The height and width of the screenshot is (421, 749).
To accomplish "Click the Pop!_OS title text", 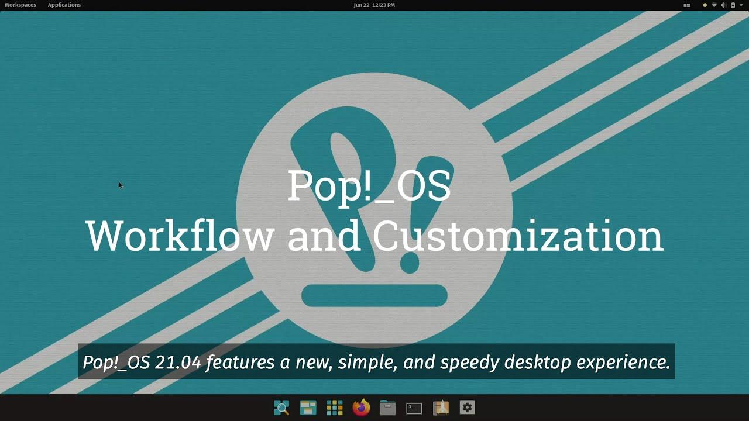I will coord(369,186).
